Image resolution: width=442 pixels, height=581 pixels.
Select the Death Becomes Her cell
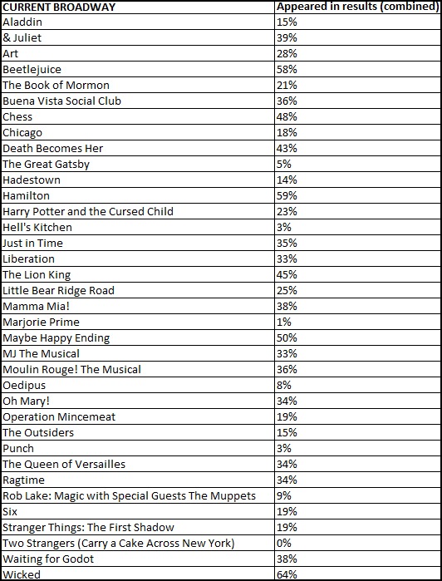click(x=137, y=148)
